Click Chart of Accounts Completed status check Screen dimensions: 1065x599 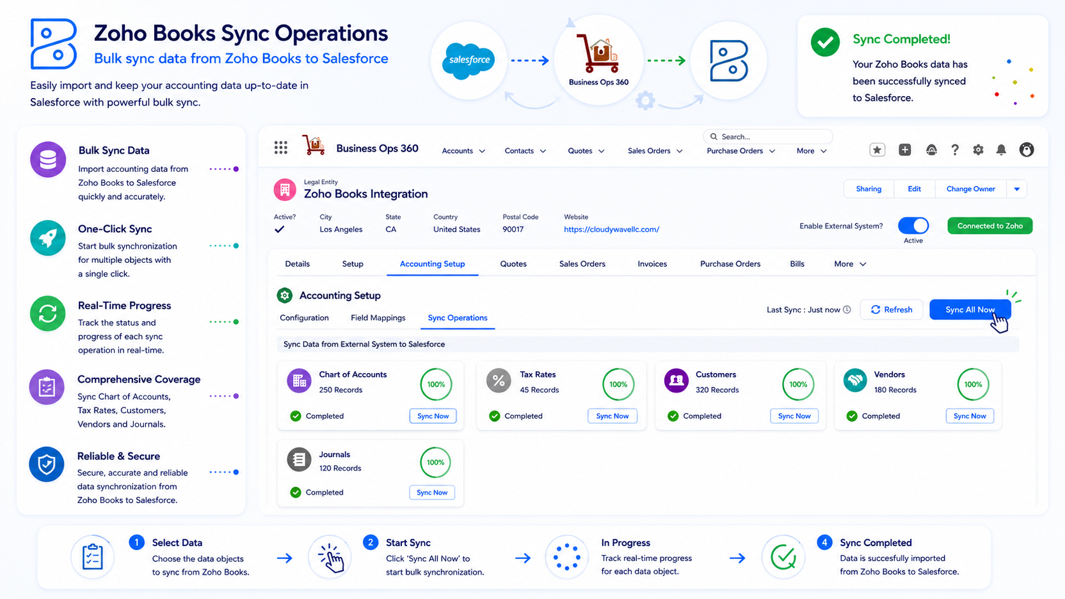[x=296, y=416]
